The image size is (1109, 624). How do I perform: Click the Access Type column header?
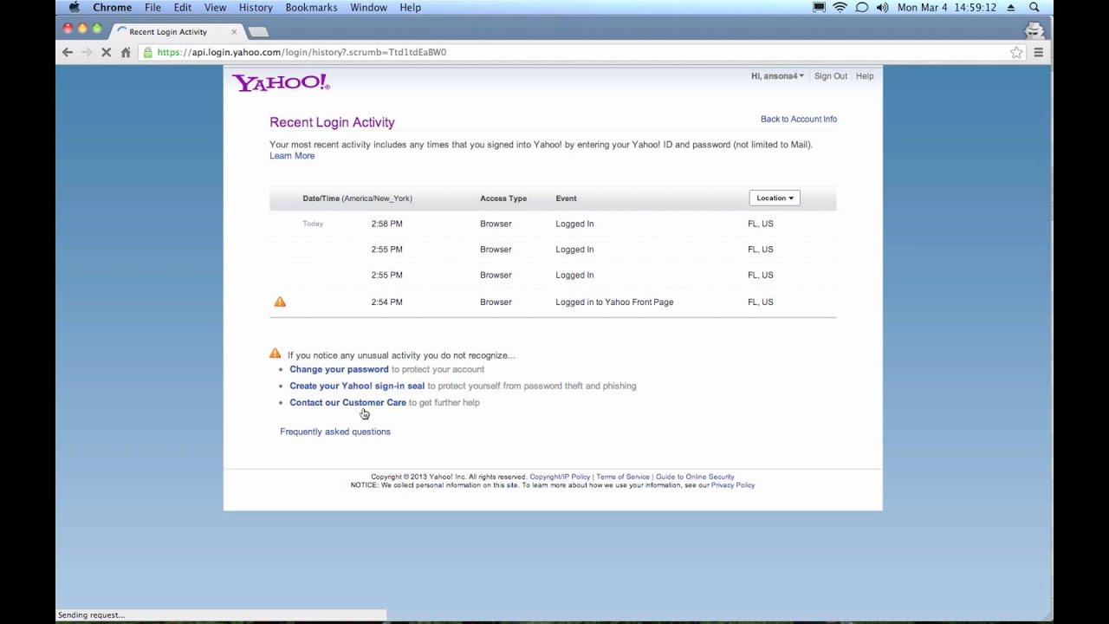503,198
